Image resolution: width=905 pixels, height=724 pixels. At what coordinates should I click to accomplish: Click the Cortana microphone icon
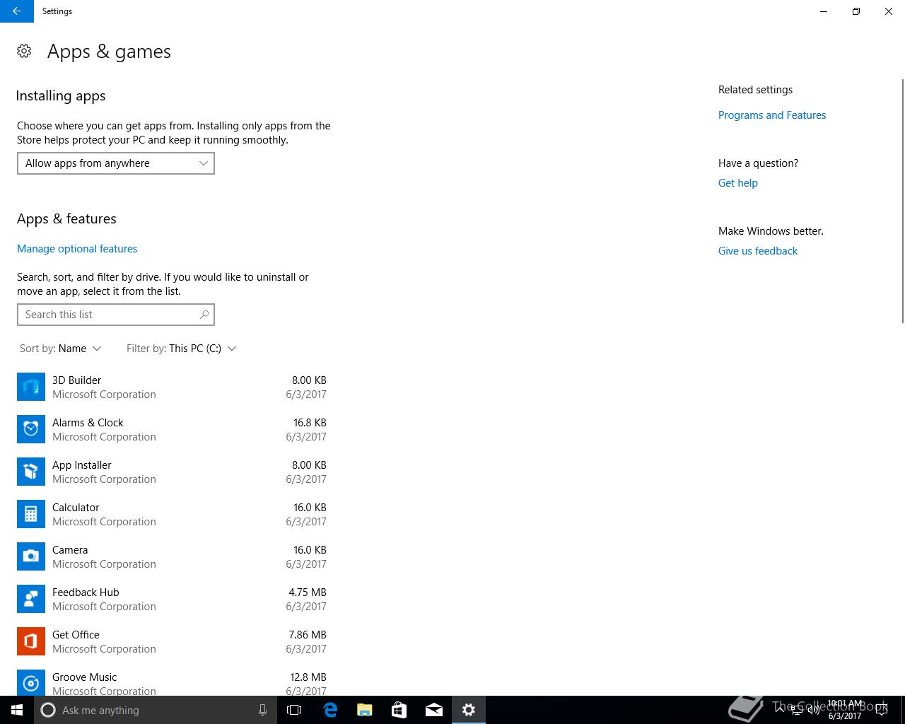pos(262,710)
